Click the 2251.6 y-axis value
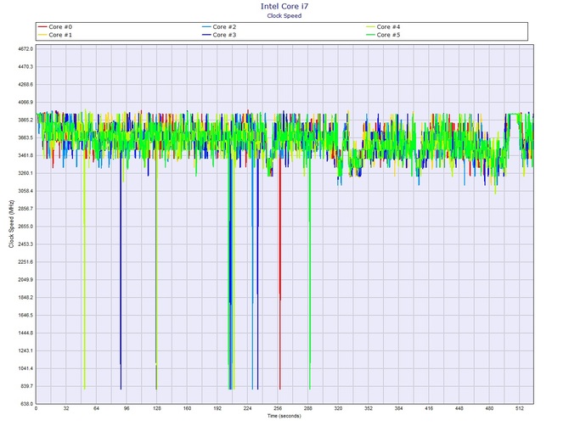The image size is (569, 426). coord(25,261)
